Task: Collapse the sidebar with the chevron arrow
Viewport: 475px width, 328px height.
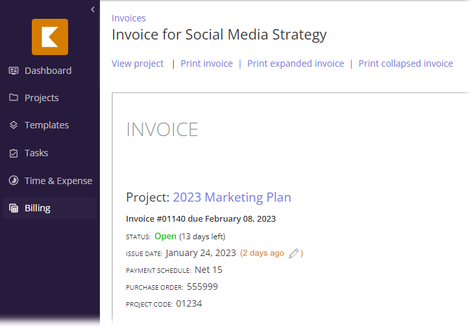Action: click(93, 10)
